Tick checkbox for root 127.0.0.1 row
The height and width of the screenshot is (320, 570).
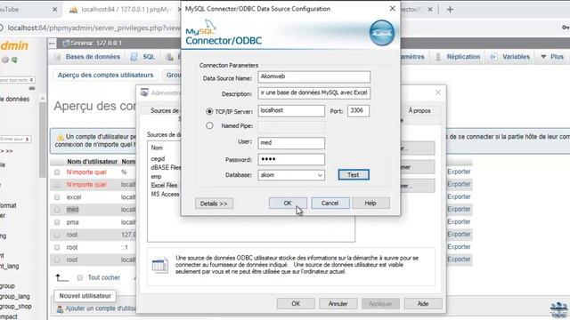click(x=57, y=235)
